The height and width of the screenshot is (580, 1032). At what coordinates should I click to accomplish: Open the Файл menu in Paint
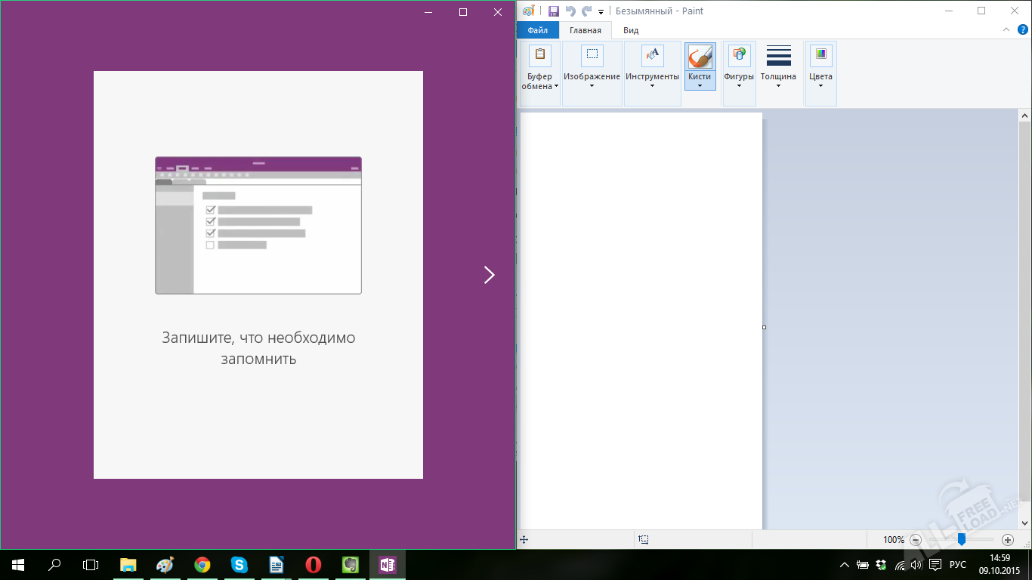(x=537, y=30)
